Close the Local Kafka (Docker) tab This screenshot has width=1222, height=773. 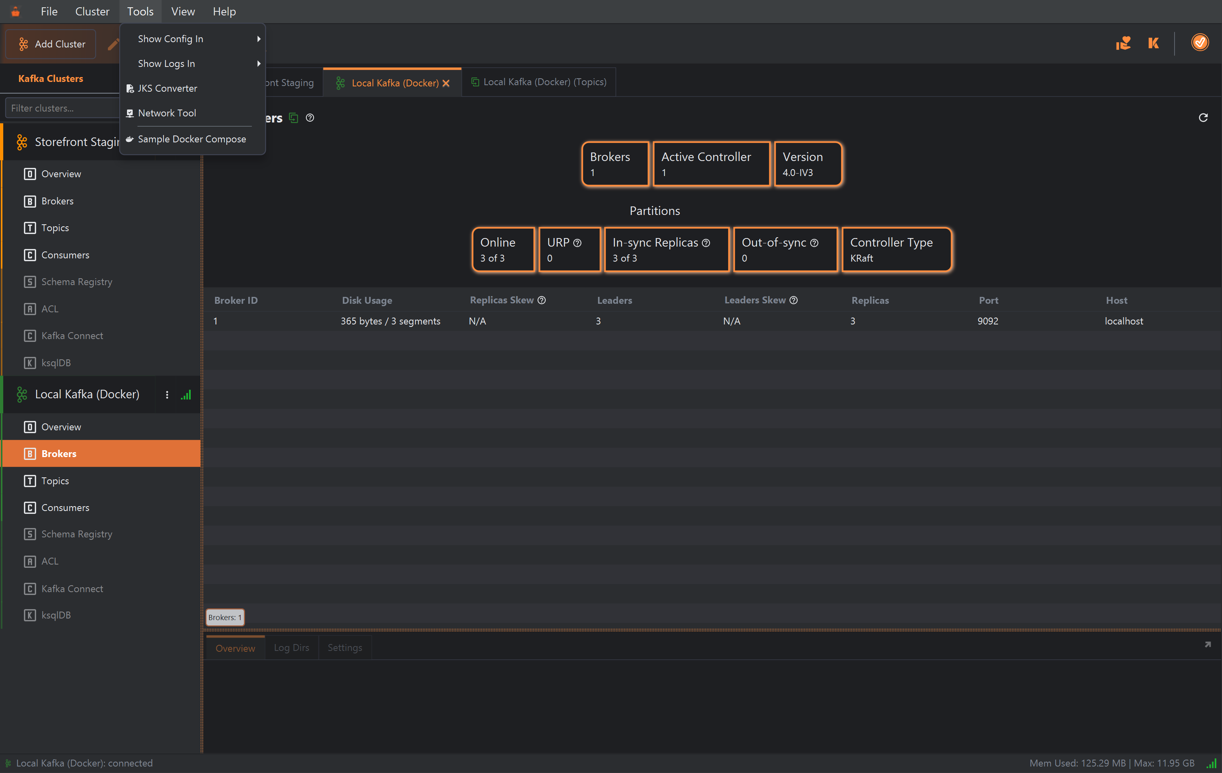(x=446, y=83)
